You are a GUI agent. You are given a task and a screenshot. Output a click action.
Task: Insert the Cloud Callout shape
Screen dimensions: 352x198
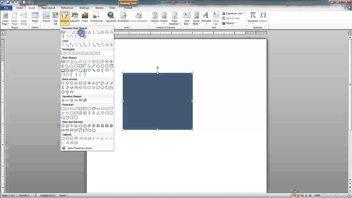tap(76, 139)
